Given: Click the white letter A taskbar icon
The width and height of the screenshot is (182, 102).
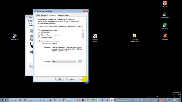Looking at the screenshot, I should pos(69,100).
